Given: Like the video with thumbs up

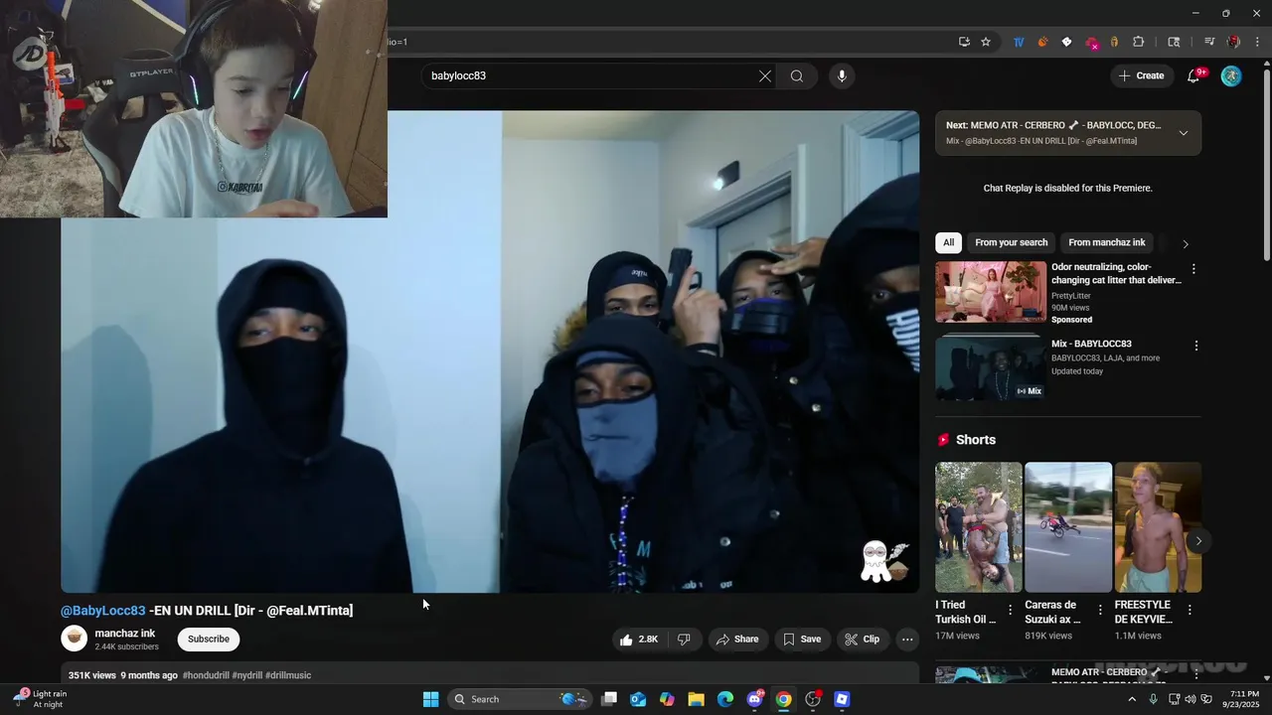Looking at the screenshot, I should tap(638, 640).
